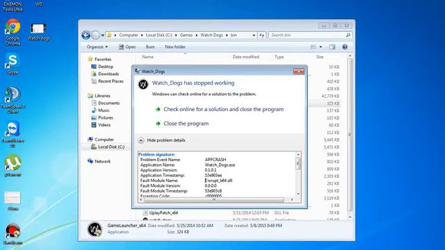Click Local Disk (C:) in address breadcrumb

[x=159, y=35]
